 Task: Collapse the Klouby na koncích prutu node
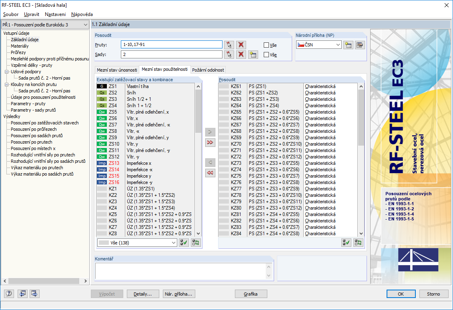(6, 84)
